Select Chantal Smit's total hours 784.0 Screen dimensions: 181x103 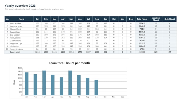(142, 29)
